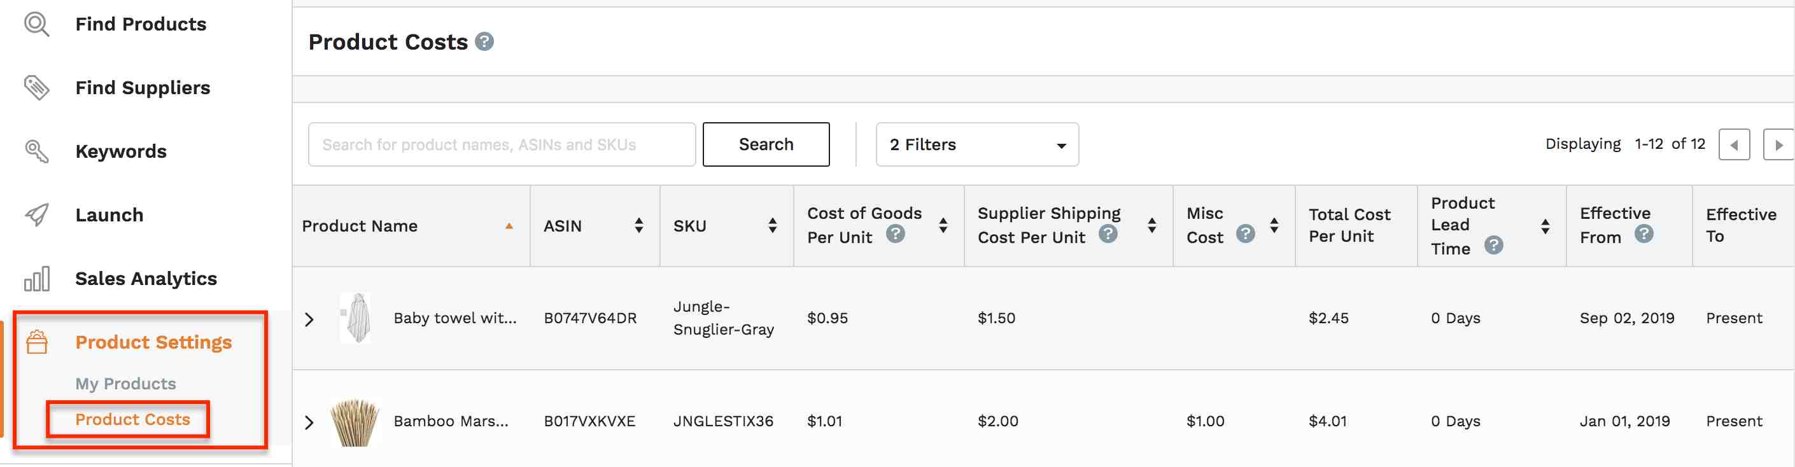The width and height of the screenshot is (1795, 467).
Task: Click the Product Settings box icon
Action: click(x=37, y=342)
